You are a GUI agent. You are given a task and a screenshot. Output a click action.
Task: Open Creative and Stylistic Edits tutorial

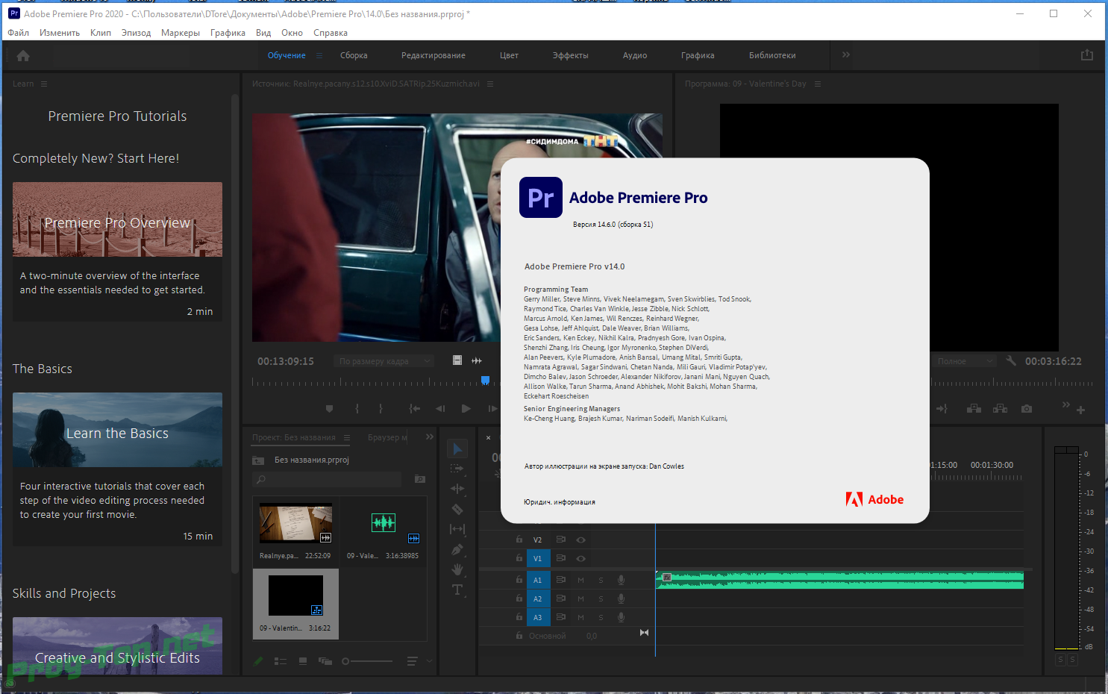click(x=117, y=646)
